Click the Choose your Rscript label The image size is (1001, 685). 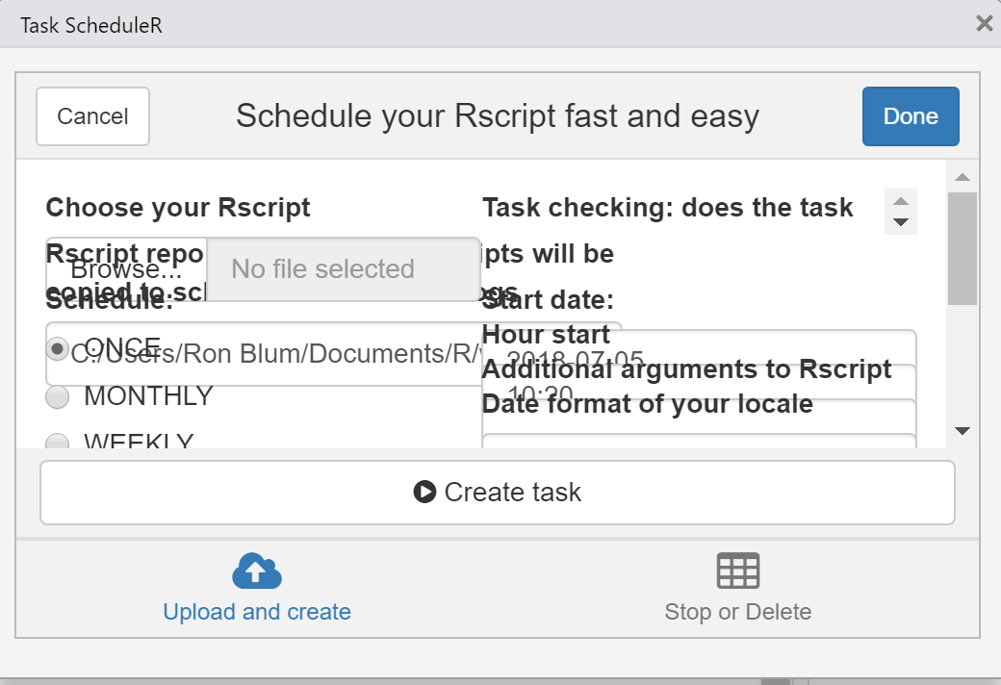coord(178,208)
